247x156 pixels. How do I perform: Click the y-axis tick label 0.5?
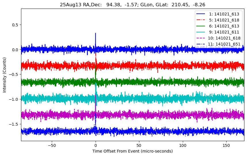(15, 25)
